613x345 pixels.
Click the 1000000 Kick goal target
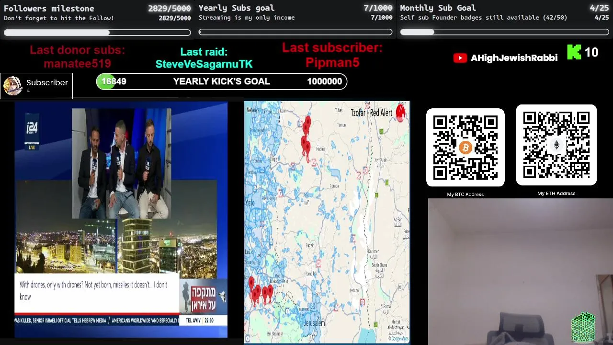click(325, 81)
